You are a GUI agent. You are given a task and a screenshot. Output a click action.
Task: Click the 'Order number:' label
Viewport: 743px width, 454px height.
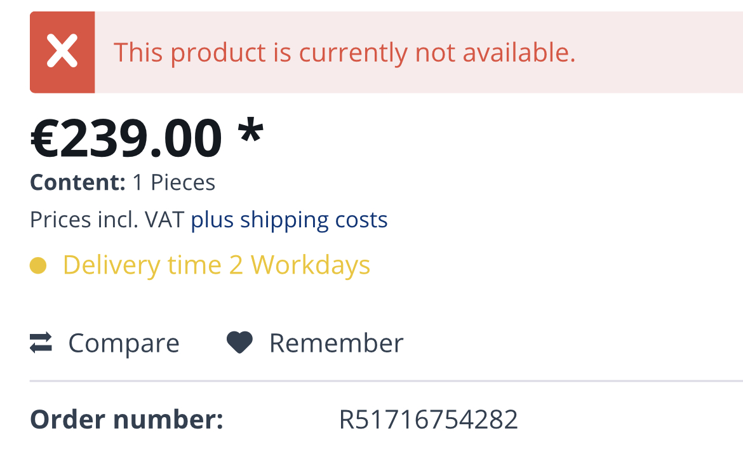click(126, 420)
